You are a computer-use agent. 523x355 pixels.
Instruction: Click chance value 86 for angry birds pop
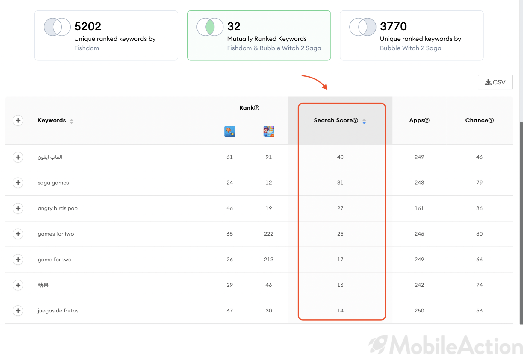point(480,208)
